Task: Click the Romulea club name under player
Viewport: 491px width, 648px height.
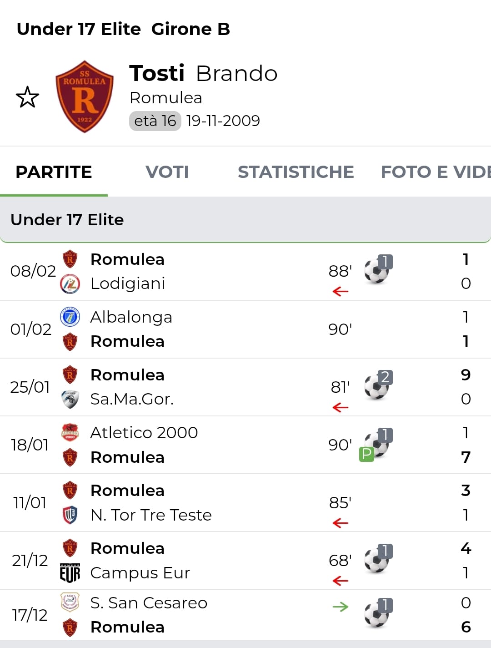Action: (x=165, y=98)
